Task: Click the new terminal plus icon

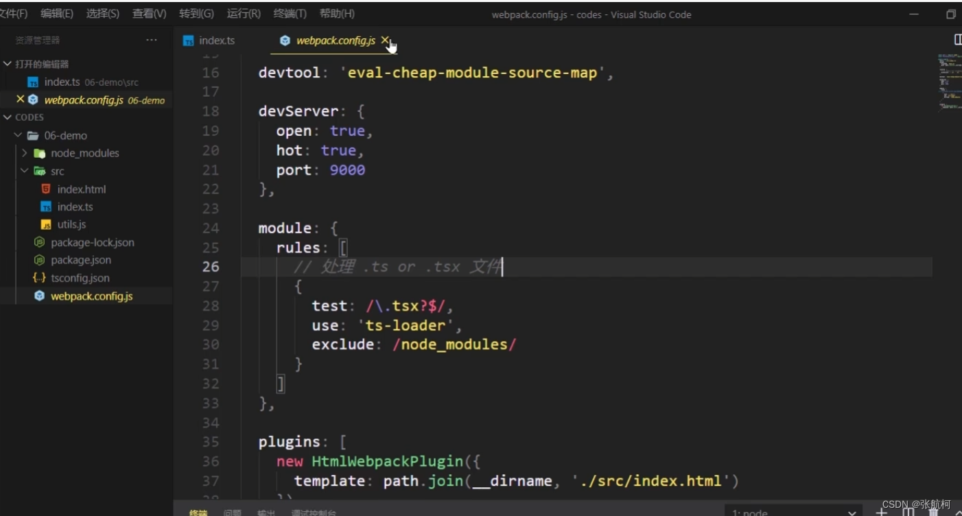Action: [x=881, y=512]
